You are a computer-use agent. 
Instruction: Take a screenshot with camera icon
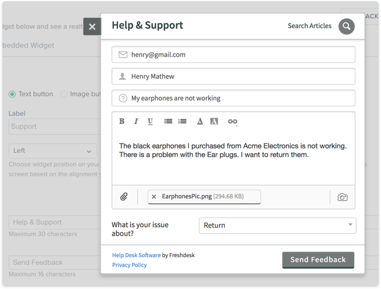tap(342, 197)
